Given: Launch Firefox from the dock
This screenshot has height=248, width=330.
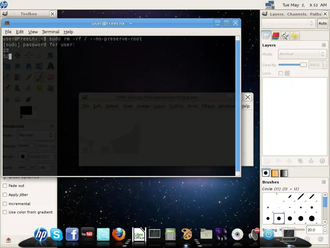Looking at the screenshot, I should (119, 234).
